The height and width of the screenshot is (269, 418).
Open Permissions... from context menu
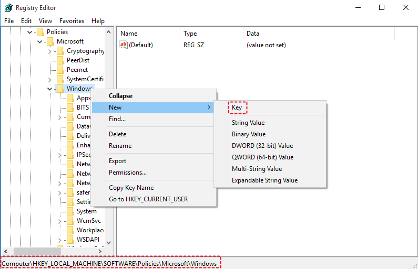153,173
